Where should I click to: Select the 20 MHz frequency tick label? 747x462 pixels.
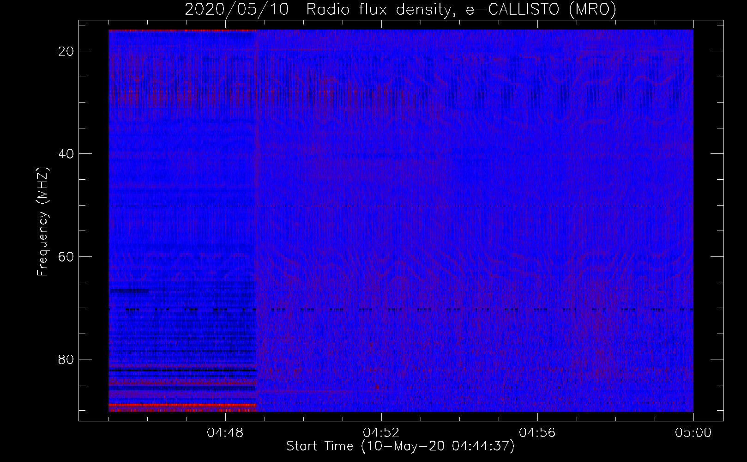[66, 51]
